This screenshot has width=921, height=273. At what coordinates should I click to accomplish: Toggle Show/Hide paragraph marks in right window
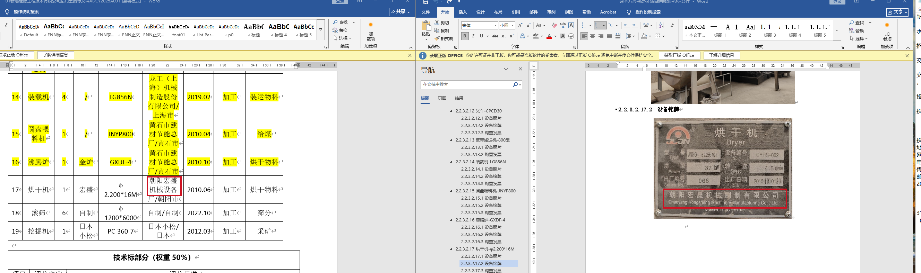click(x=672, y=25)
